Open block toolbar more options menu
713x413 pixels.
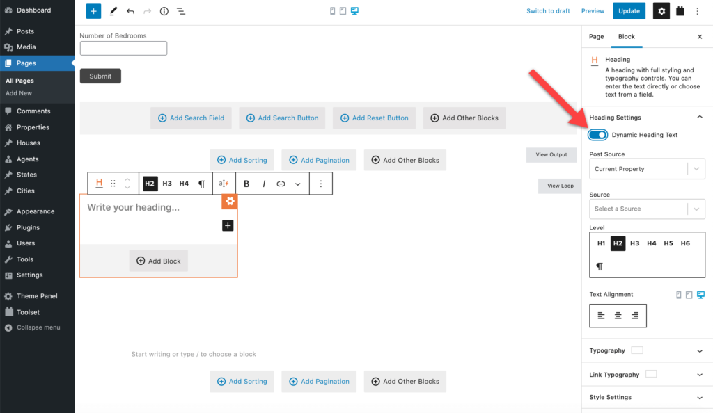click(x=320, y=184)
